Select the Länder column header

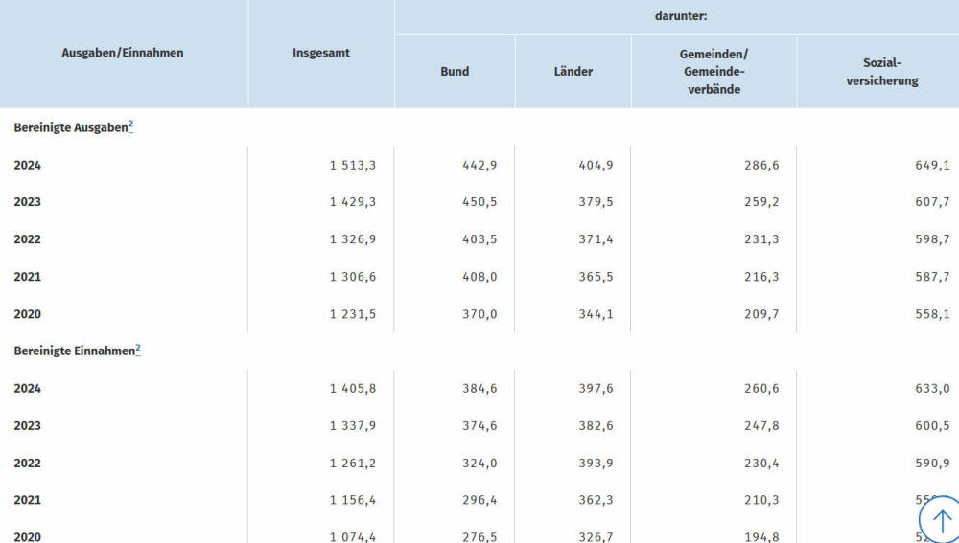[x=573, y=72]
